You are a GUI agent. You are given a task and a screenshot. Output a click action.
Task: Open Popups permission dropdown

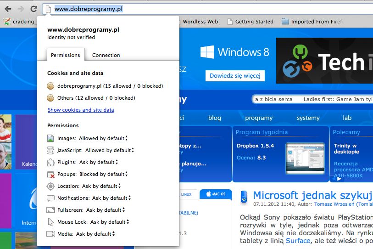click(x=104, y=174)
